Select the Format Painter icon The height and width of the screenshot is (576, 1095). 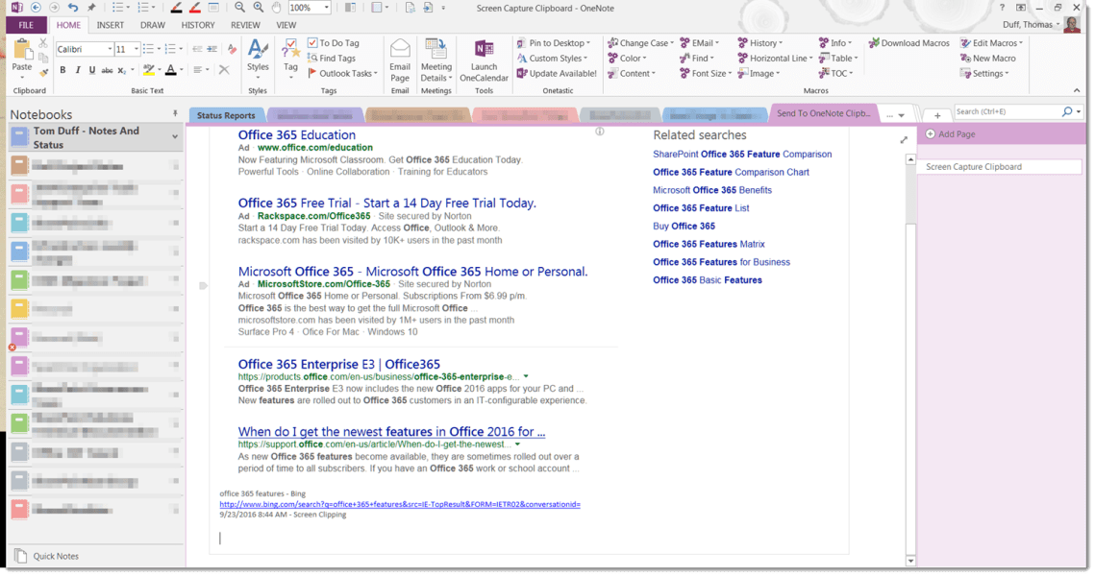[x=45, y=75]
